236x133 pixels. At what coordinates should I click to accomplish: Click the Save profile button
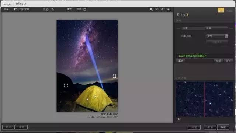(228, 61)
